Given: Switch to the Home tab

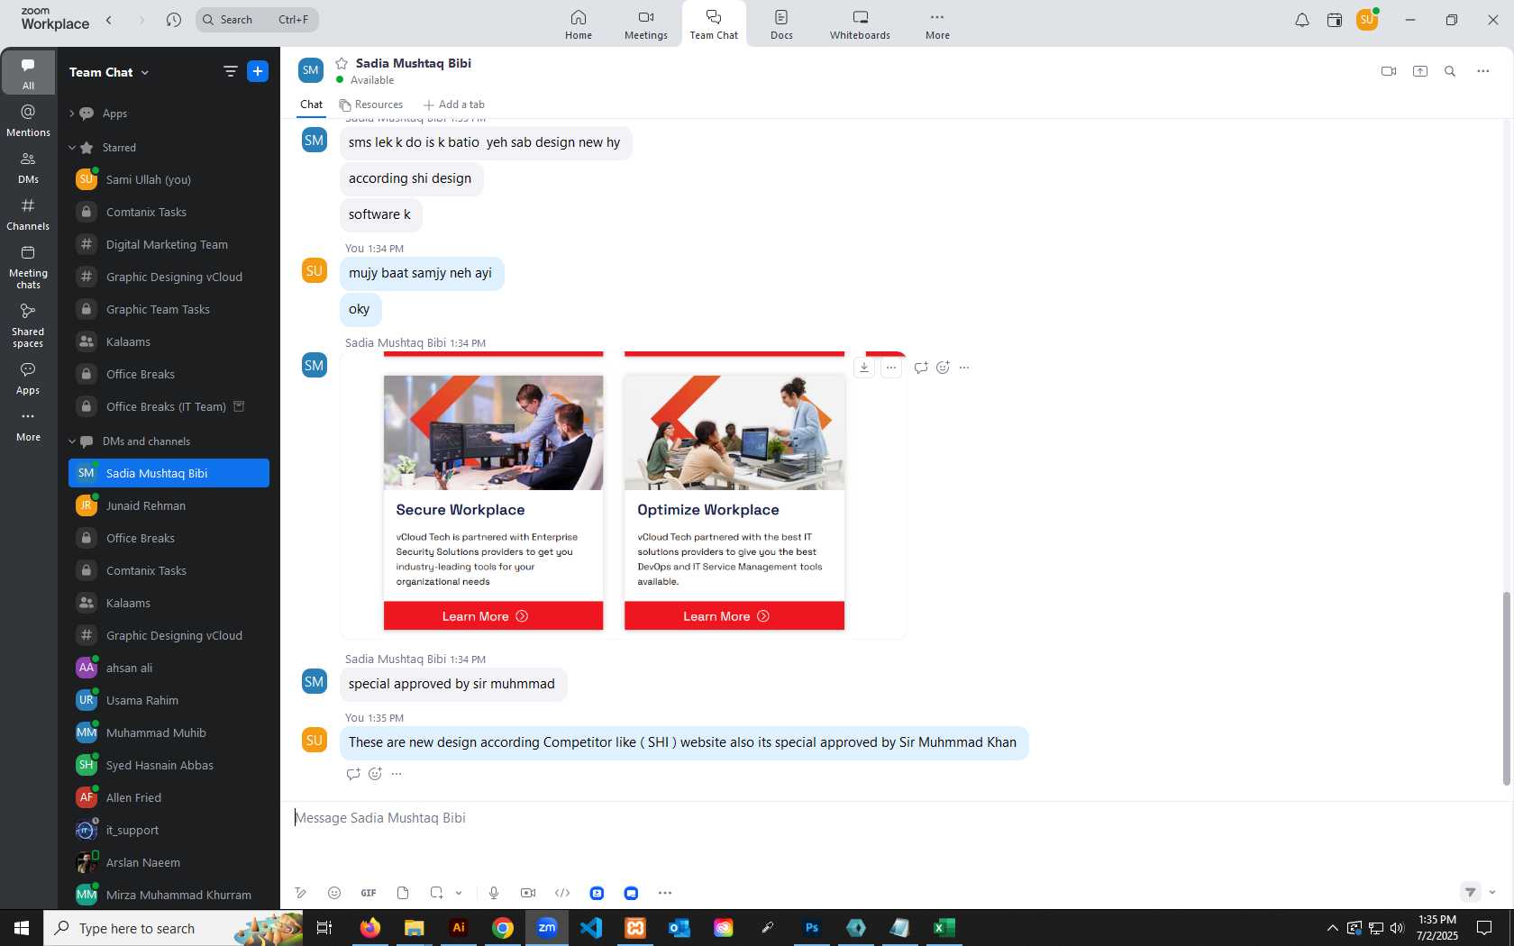Looking at the screenshot, I should coord(579,24).
